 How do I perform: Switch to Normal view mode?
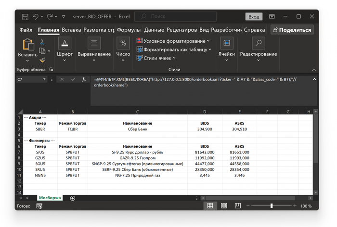210,206
